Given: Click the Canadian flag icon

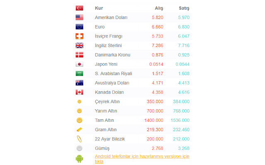Looking at the screenshot, I should pos(79,92).
